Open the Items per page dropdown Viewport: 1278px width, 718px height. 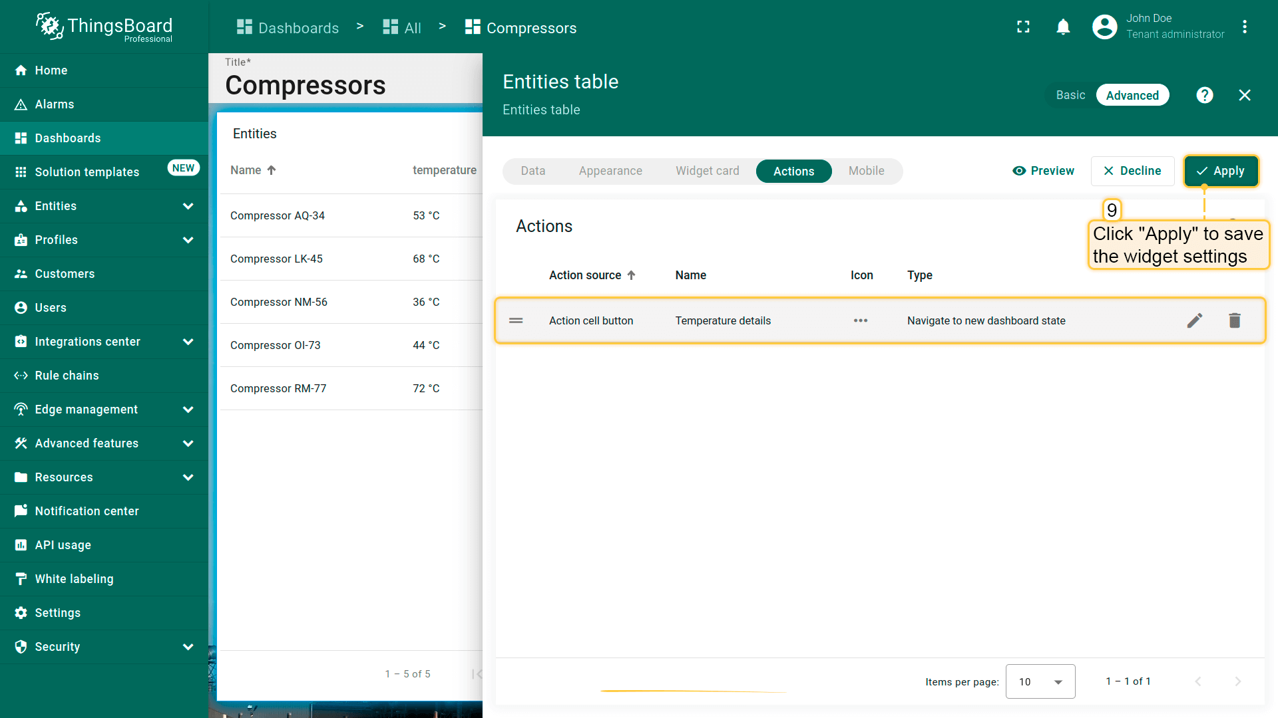(1040, 681)
